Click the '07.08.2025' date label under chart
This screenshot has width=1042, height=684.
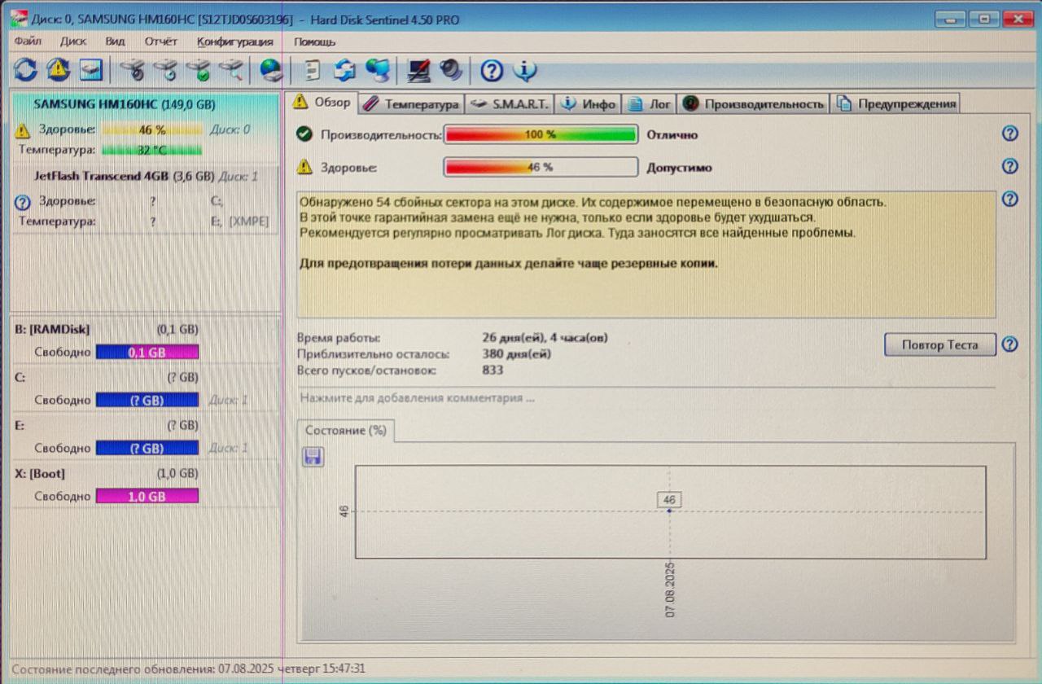(x=670, y=590)
